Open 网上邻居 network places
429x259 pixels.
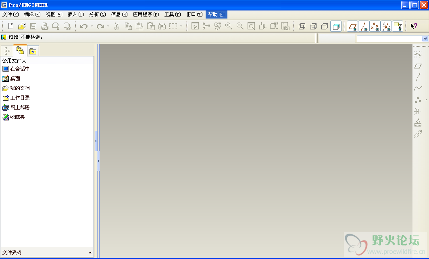tap(16, 108)
